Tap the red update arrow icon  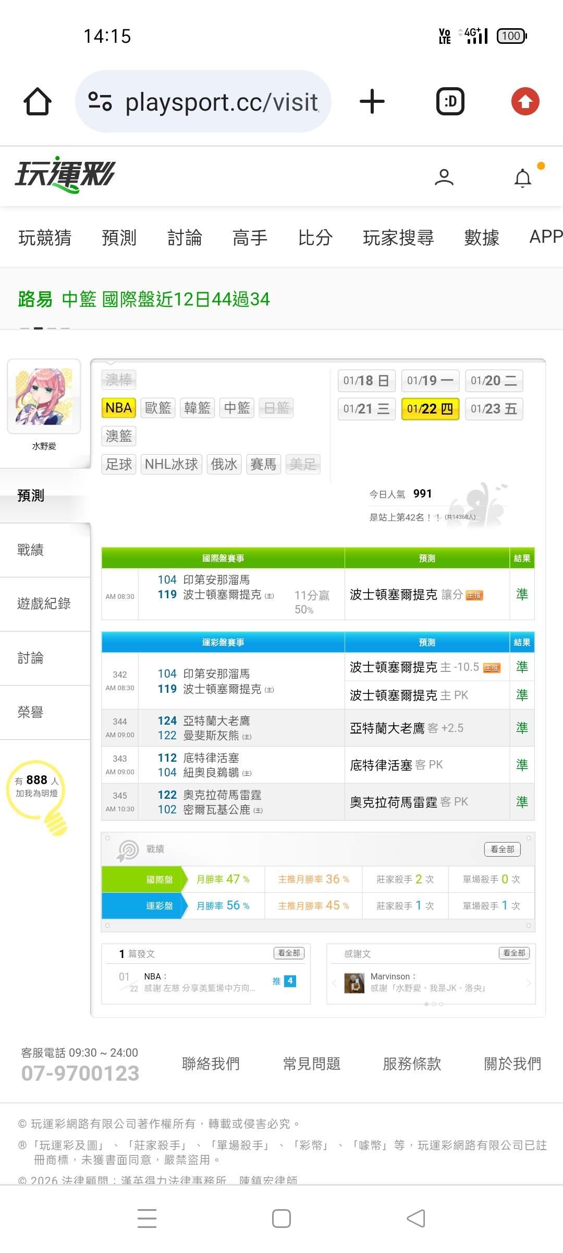pos(525,101)
